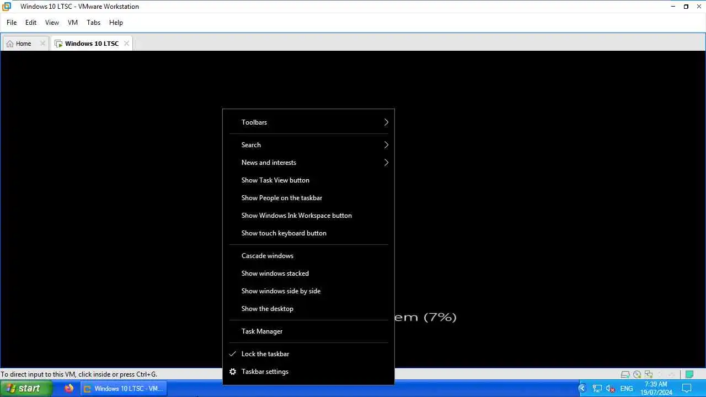Click the Home tab house icon
The image size is (706, 397).
[10, 44]
